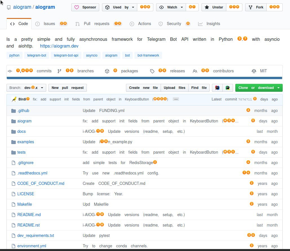Click the star count next to Unstar
This screenshot has width=290, height=251.
point(234,7)
